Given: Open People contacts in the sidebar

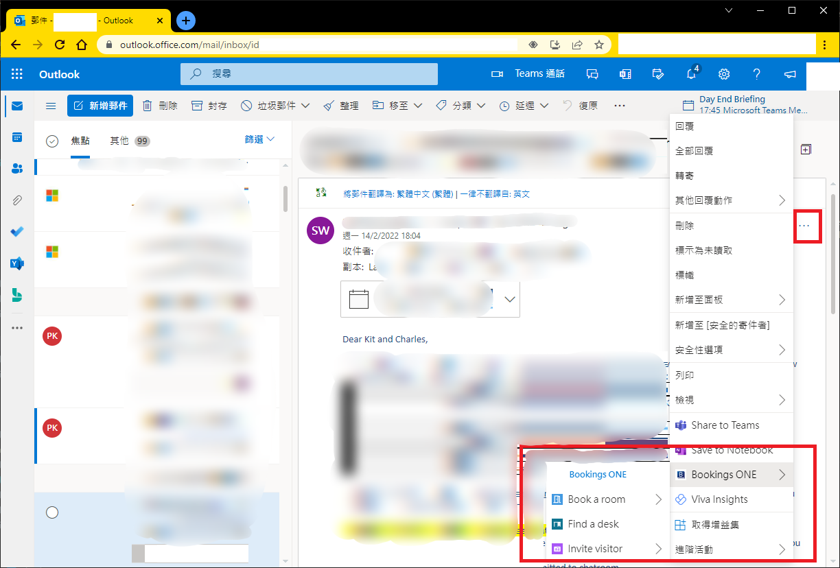Looking at the screenshot, I should (17, 169).
